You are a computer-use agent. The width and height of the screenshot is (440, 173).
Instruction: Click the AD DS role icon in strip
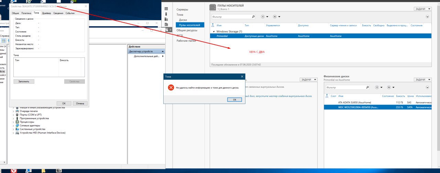tap(166, 25)
